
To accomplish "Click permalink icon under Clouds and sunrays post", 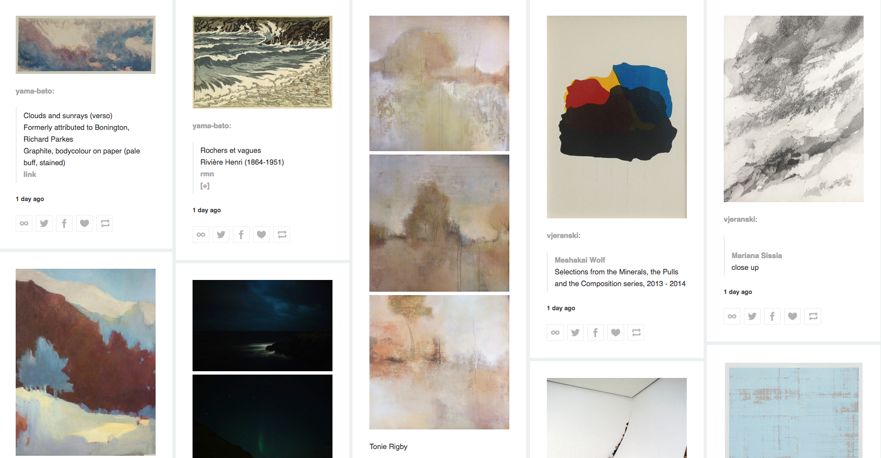I will [24, 223].
